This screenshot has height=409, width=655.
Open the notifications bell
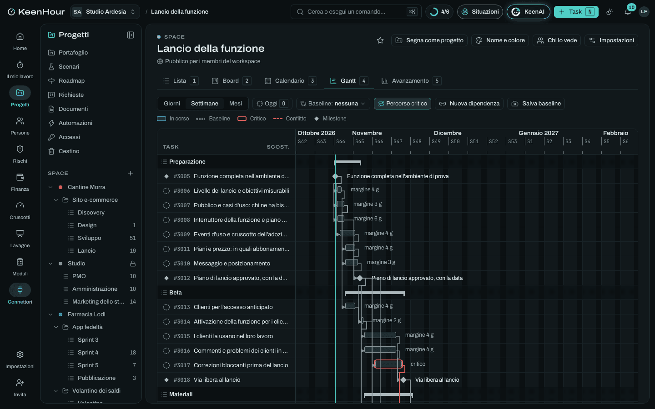tap(628, 12)
